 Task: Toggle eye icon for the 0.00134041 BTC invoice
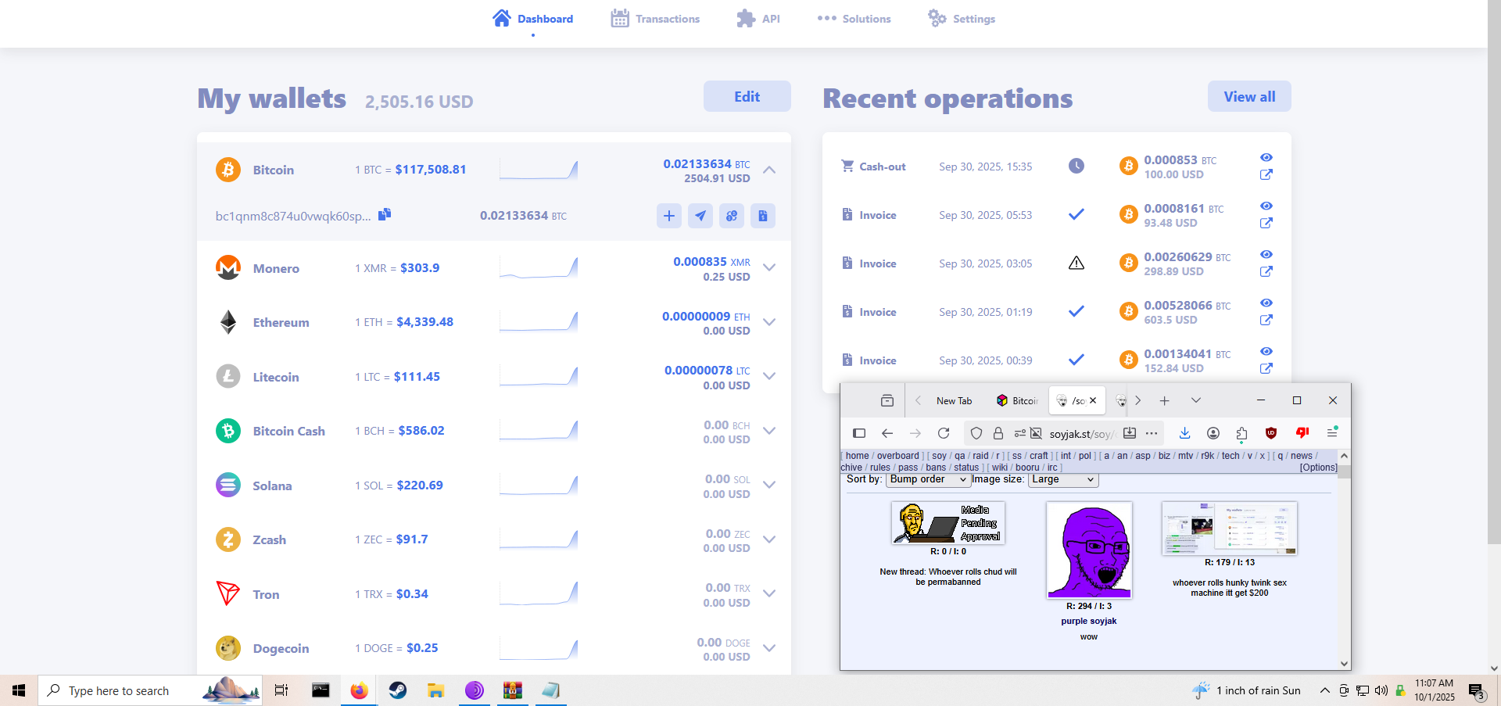point(1266,352)
